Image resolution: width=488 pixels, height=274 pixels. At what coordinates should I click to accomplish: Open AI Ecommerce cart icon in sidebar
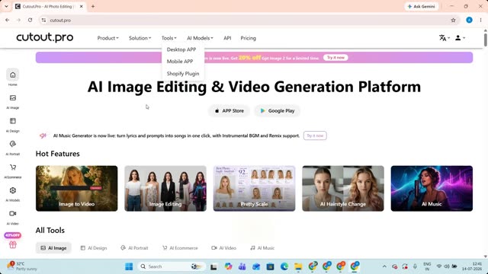[13, 167]
